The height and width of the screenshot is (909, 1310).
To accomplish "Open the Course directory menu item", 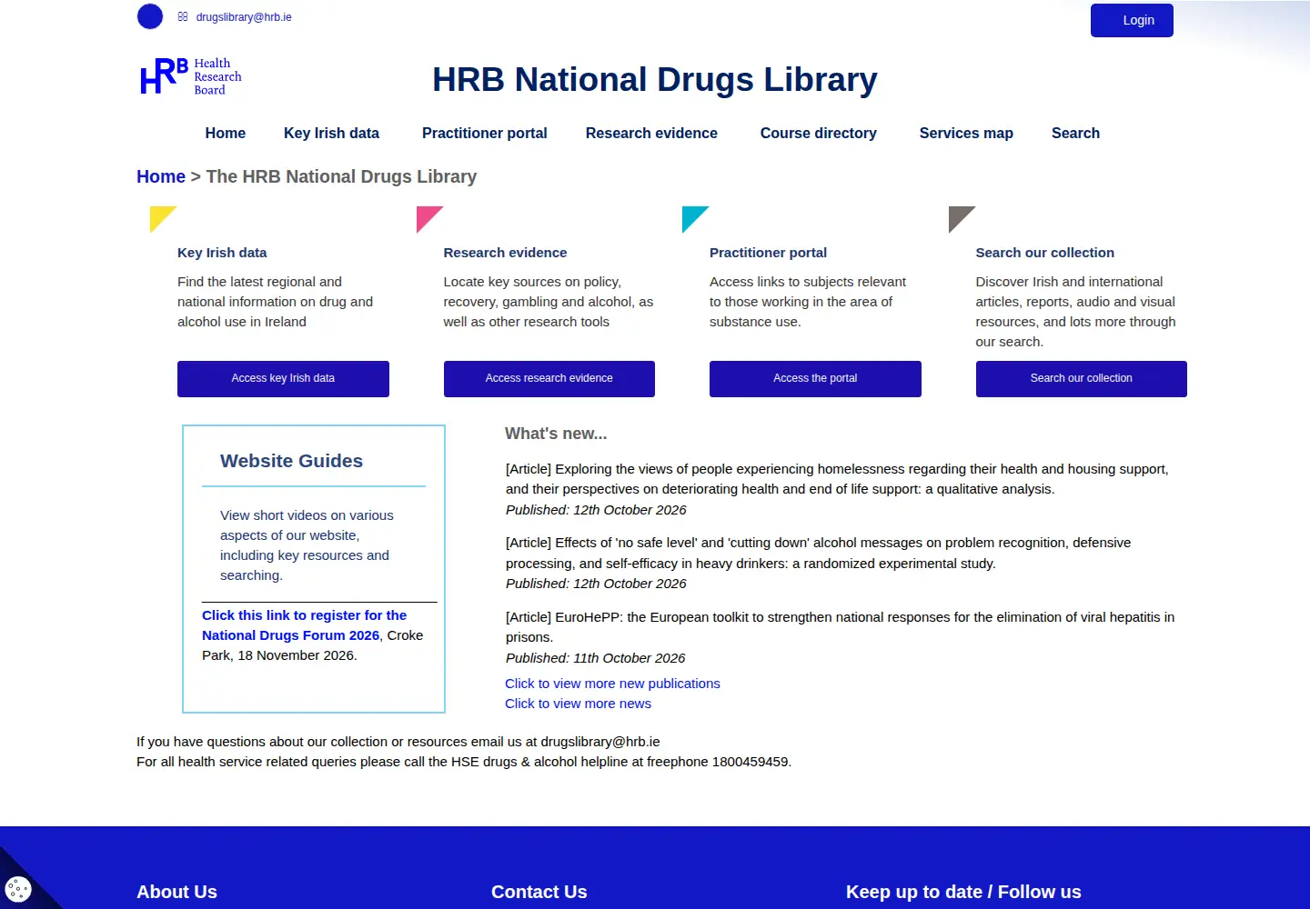I will [x=819, y=133].
